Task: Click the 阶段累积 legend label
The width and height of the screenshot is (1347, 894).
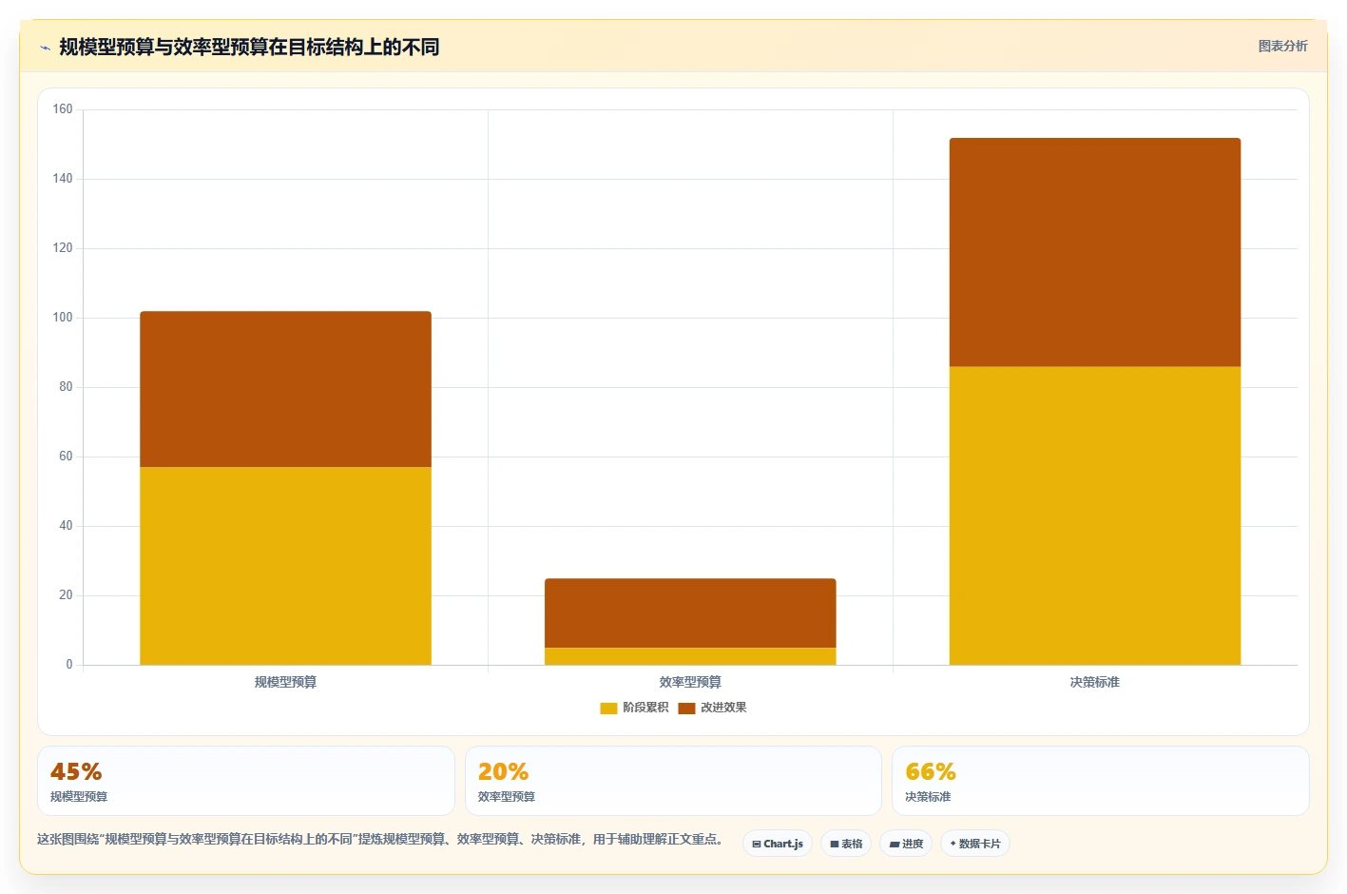Action: click(x=645, y=708)
